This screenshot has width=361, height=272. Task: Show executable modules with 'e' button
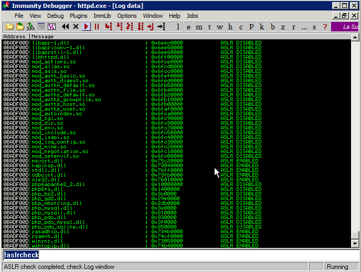(x=188, y=27)
